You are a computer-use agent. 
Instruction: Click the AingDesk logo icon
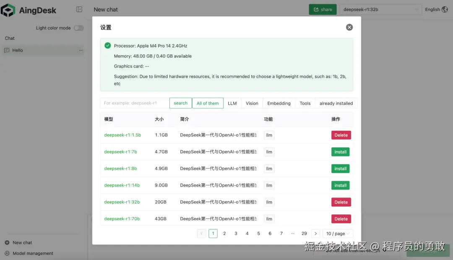coord(8,10)
